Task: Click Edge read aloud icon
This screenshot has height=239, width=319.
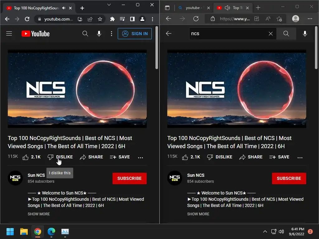Action: click(268, 19)
